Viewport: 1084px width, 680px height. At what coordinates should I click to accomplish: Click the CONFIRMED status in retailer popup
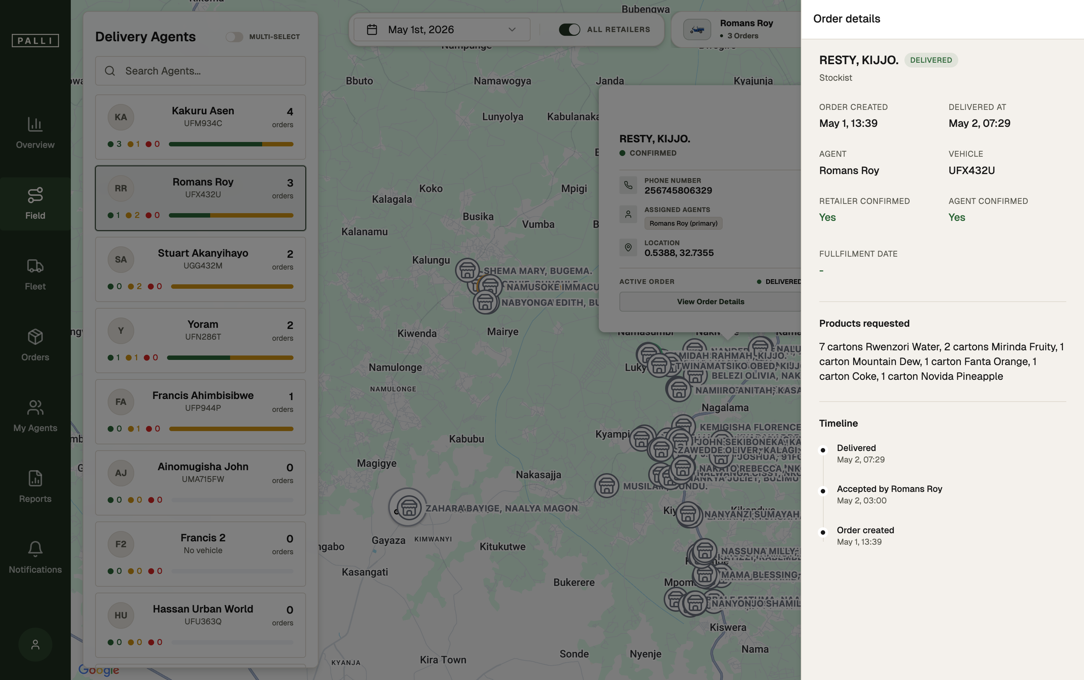pyautogui.click(x=648, y=153)
